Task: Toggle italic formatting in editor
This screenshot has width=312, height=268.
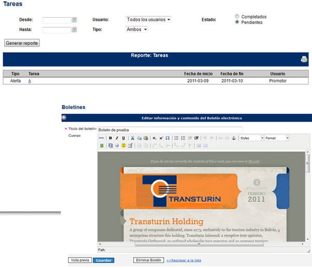Action: tap(117, 138)
